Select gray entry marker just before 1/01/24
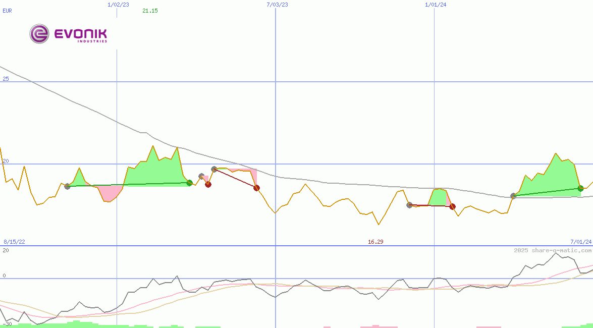593x328 pixels. (409, 205)
